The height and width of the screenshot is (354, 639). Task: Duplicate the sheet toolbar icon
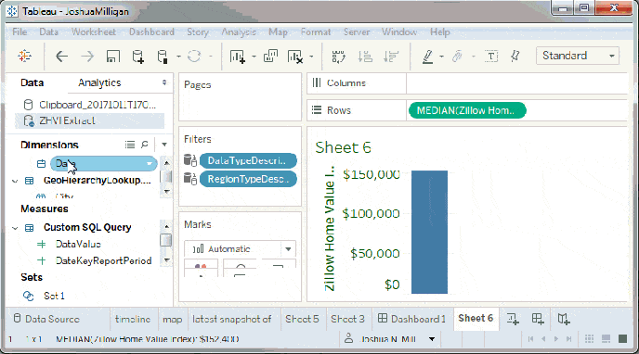coord(270,57)
